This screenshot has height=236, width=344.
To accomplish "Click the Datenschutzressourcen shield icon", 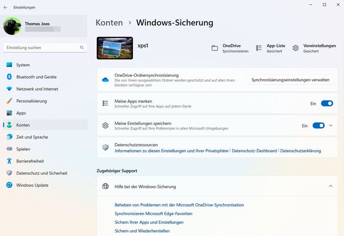I will [105, 148].
